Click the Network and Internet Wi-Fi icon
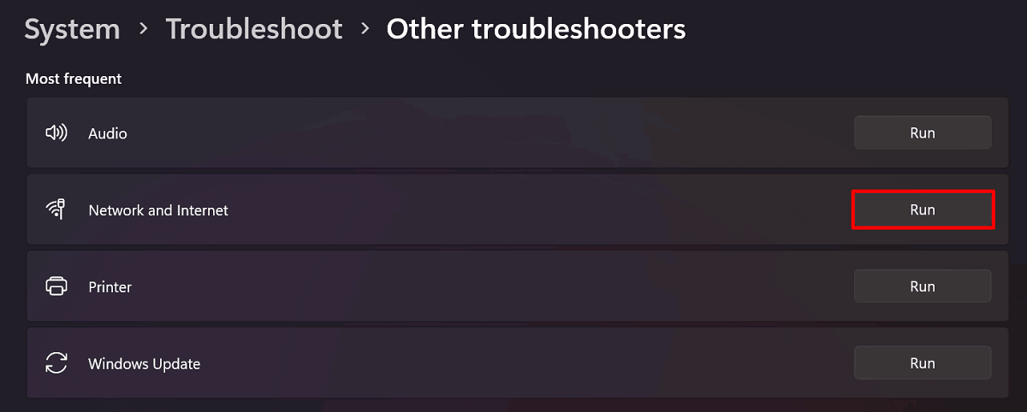 (56, 209)
